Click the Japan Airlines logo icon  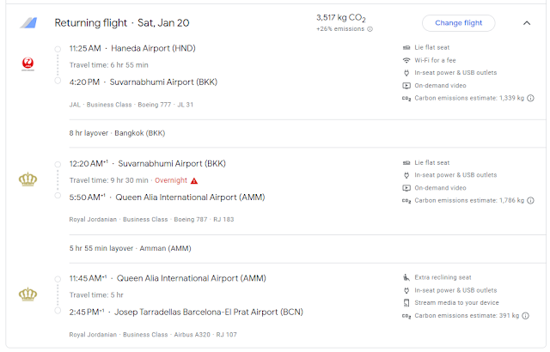pos(26,63)
